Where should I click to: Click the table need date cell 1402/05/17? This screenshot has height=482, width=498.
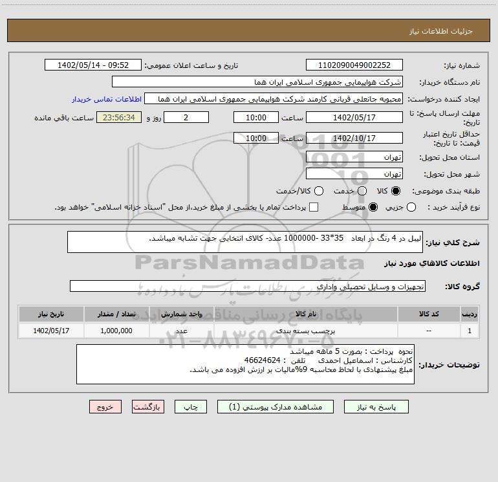(51, 331)
